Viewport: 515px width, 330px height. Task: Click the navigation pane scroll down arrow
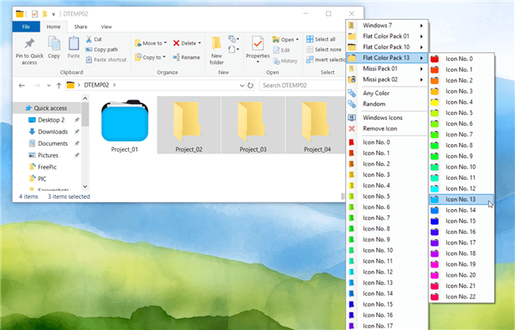tap(85, 186)
